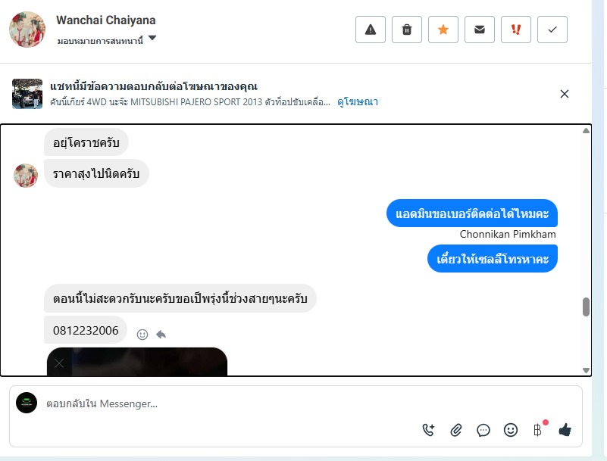The image size is (607, 461).
Task: Dismiss the ad reply banner
Action: (x=565, y=94)
